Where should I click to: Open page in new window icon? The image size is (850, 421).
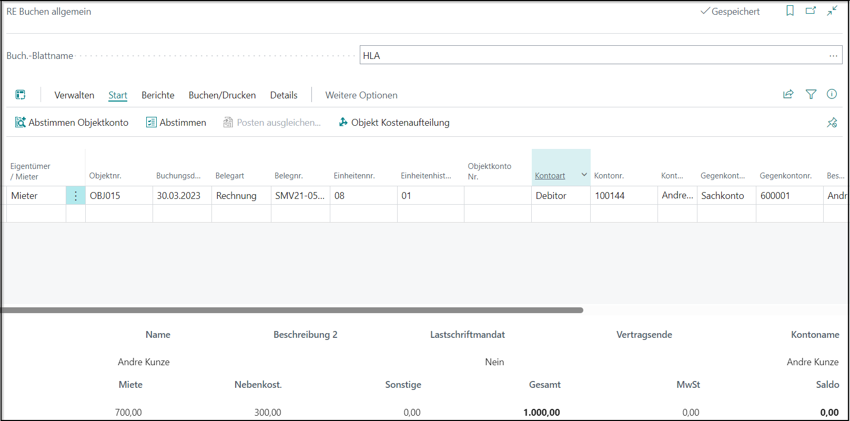click(x=811, y=11)
